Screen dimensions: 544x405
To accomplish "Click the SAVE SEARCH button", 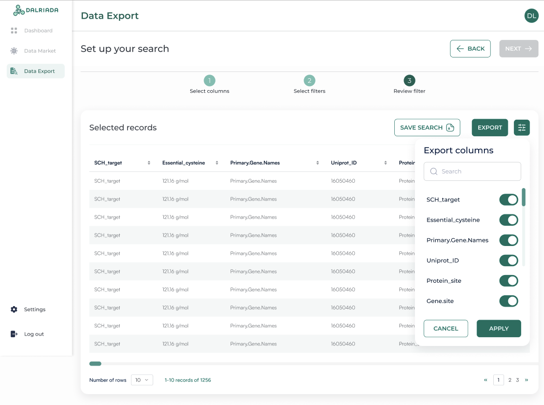I will pos(427,127).
